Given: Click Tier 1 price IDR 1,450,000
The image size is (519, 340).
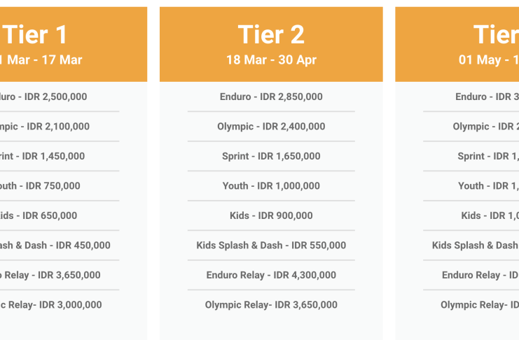Looking at the screenshot, I should click(x=53, y=156).
